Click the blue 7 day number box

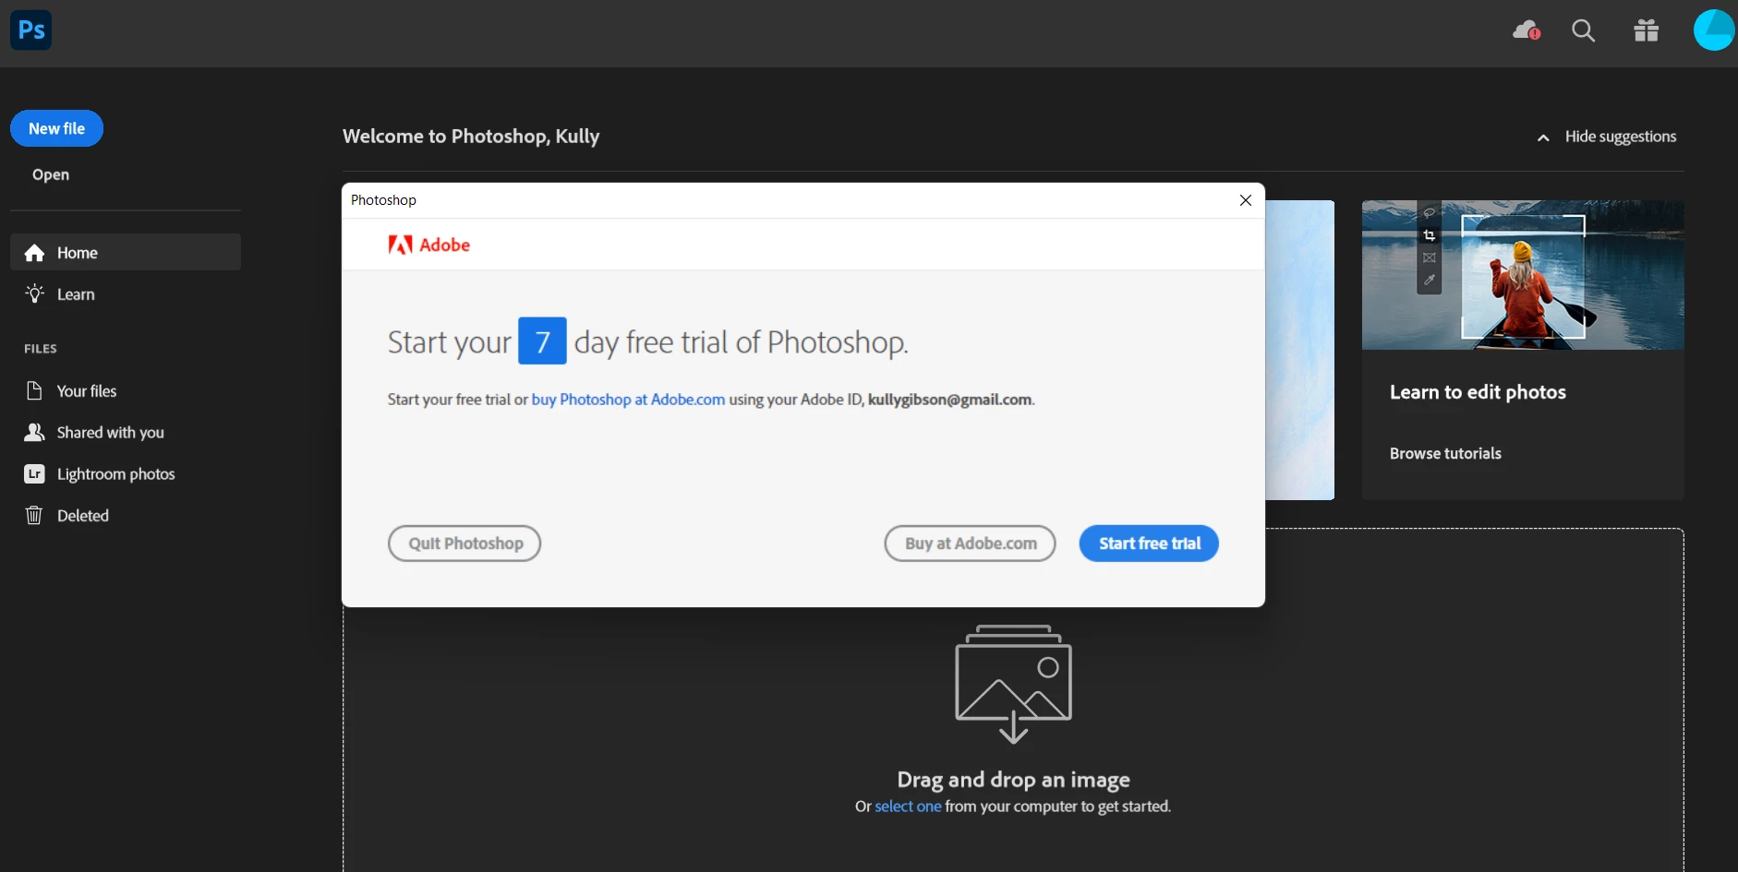[x=542, y=340]
